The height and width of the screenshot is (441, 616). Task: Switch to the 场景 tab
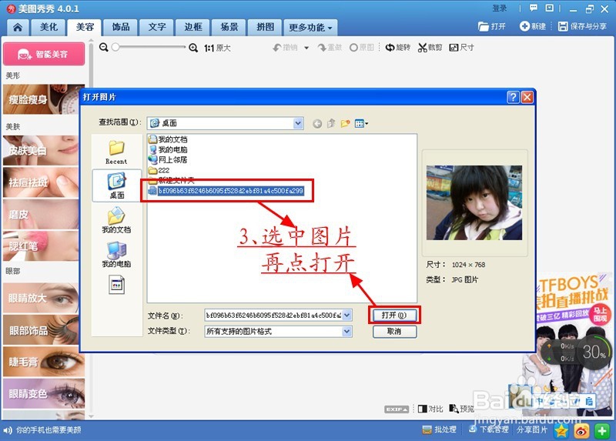(229, 27)
